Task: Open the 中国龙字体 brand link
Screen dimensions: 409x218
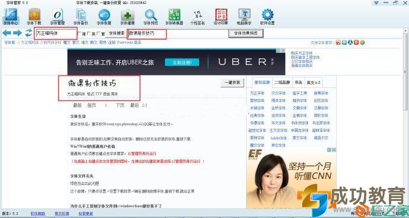Action: coord(300,131)
